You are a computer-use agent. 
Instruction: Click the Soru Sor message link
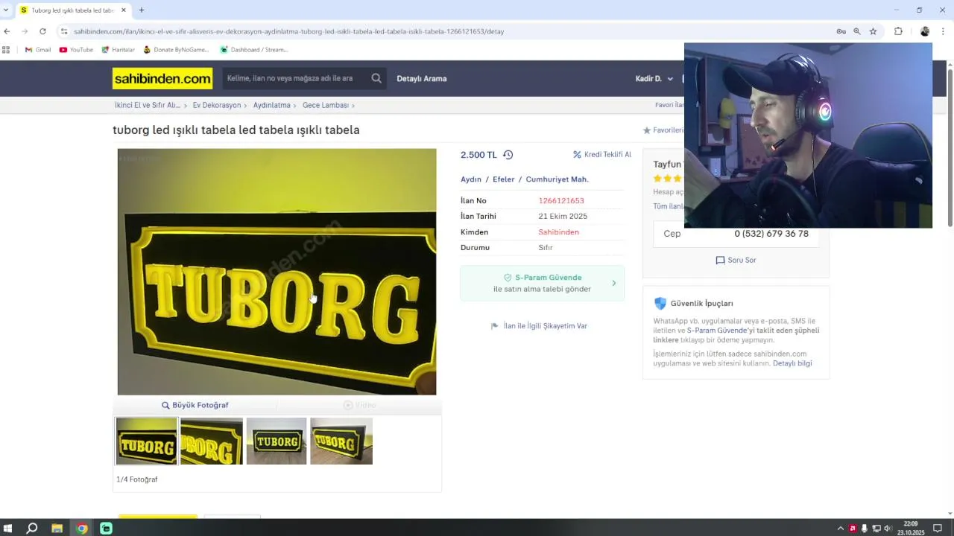pos(736,260)
